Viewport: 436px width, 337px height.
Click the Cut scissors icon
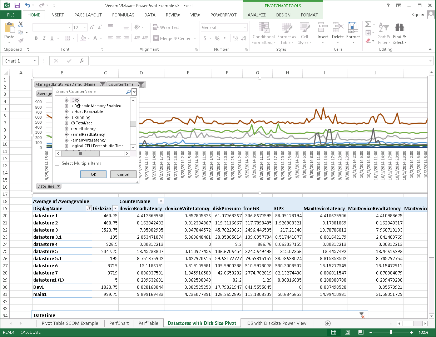(x=21, y=24)
